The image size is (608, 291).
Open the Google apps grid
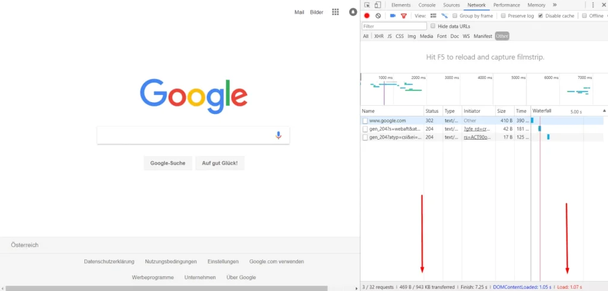click(x=335, y=12)
